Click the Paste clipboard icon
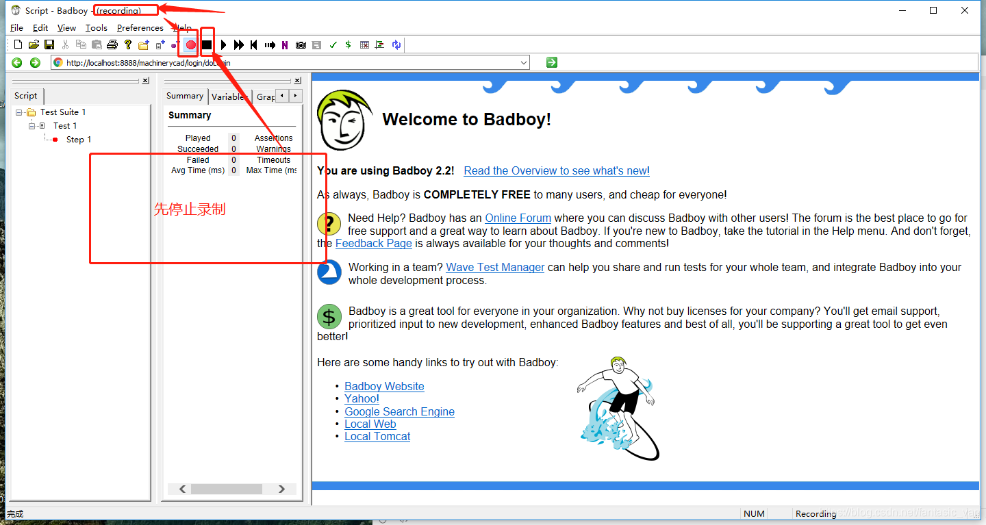Image resolution: width=986 pixels, height=525 pixels. (97, 44)
